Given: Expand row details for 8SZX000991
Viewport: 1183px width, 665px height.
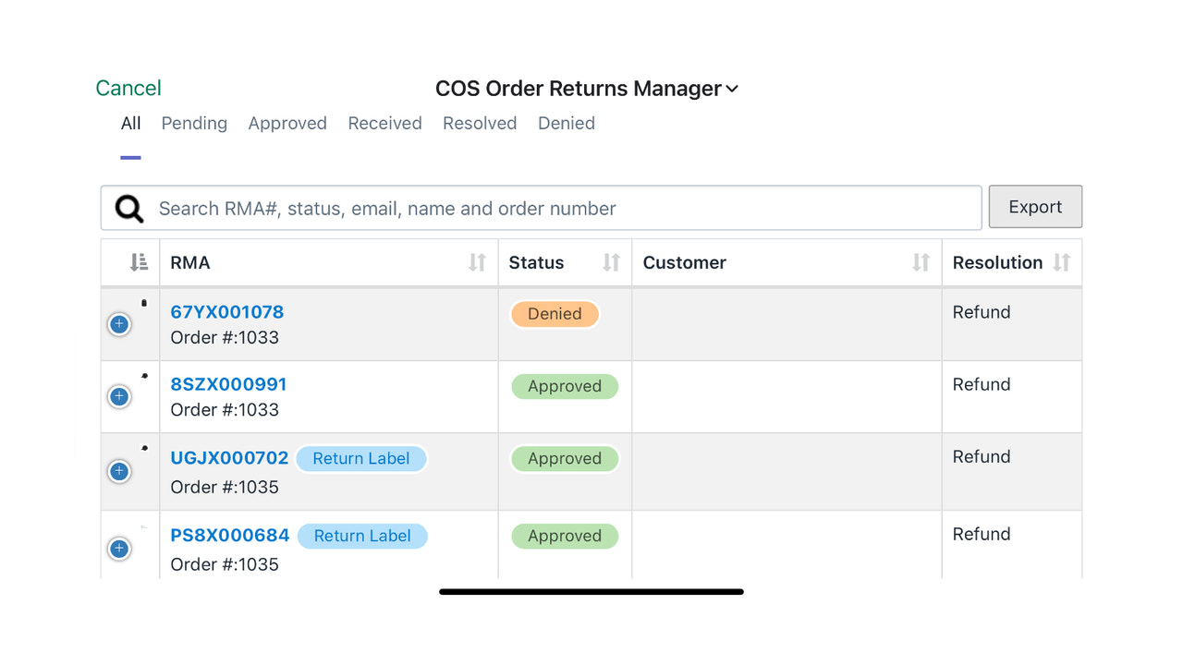Looking at the screenshot, I should tap(119, 396).
